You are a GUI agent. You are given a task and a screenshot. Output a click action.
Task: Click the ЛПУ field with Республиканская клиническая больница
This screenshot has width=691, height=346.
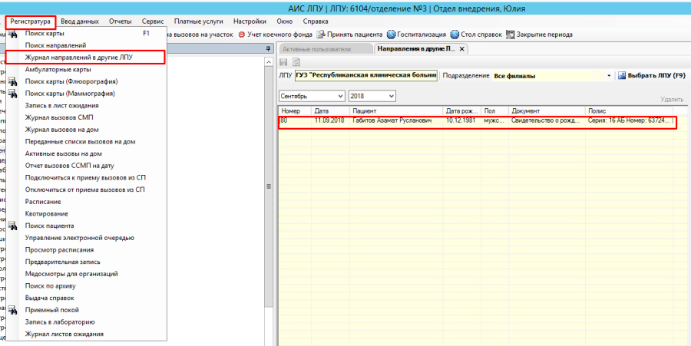pyautogui.click(x=365, y=76)
